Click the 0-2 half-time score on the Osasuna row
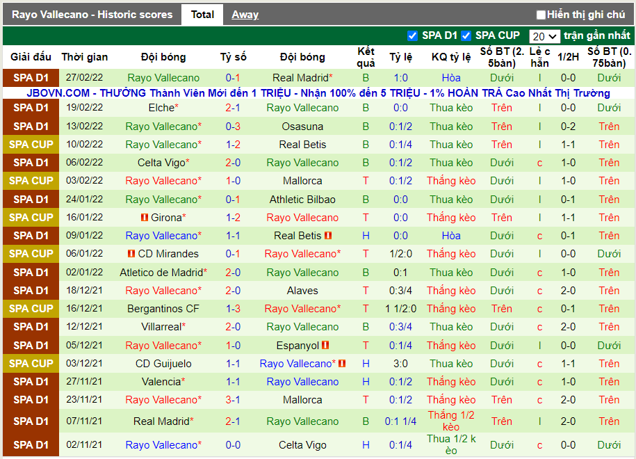This screenshot has width=636, height=459. click(568, 127)
